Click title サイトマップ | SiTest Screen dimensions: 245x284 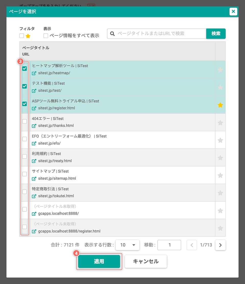(x=50, y=171)
